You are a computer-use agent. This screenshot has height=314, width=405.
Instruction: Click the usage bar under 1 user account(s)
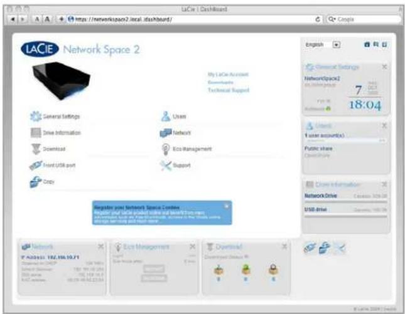pyautogui.click(x=345, y=140)
